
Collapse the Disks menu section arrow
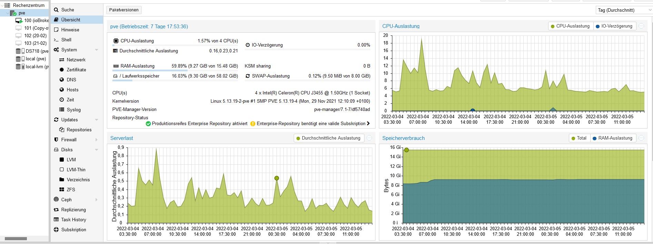97,150
